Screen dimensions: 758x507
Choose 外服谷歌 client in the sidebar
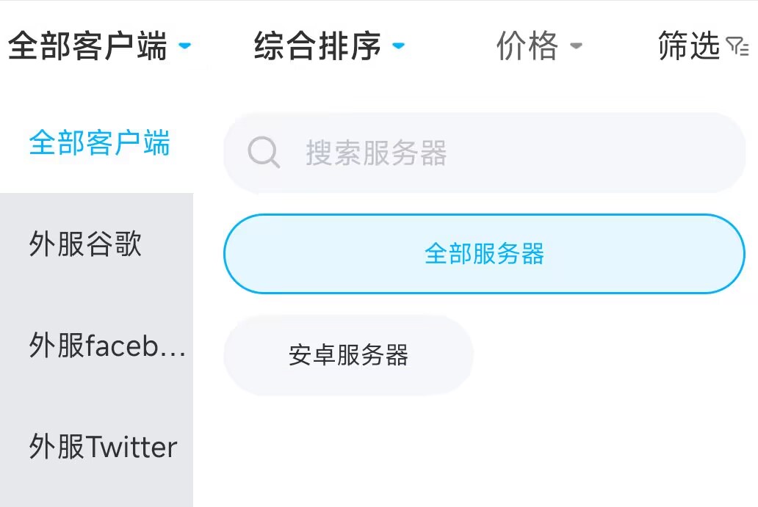pyautogui.click(x=85, y=244)
